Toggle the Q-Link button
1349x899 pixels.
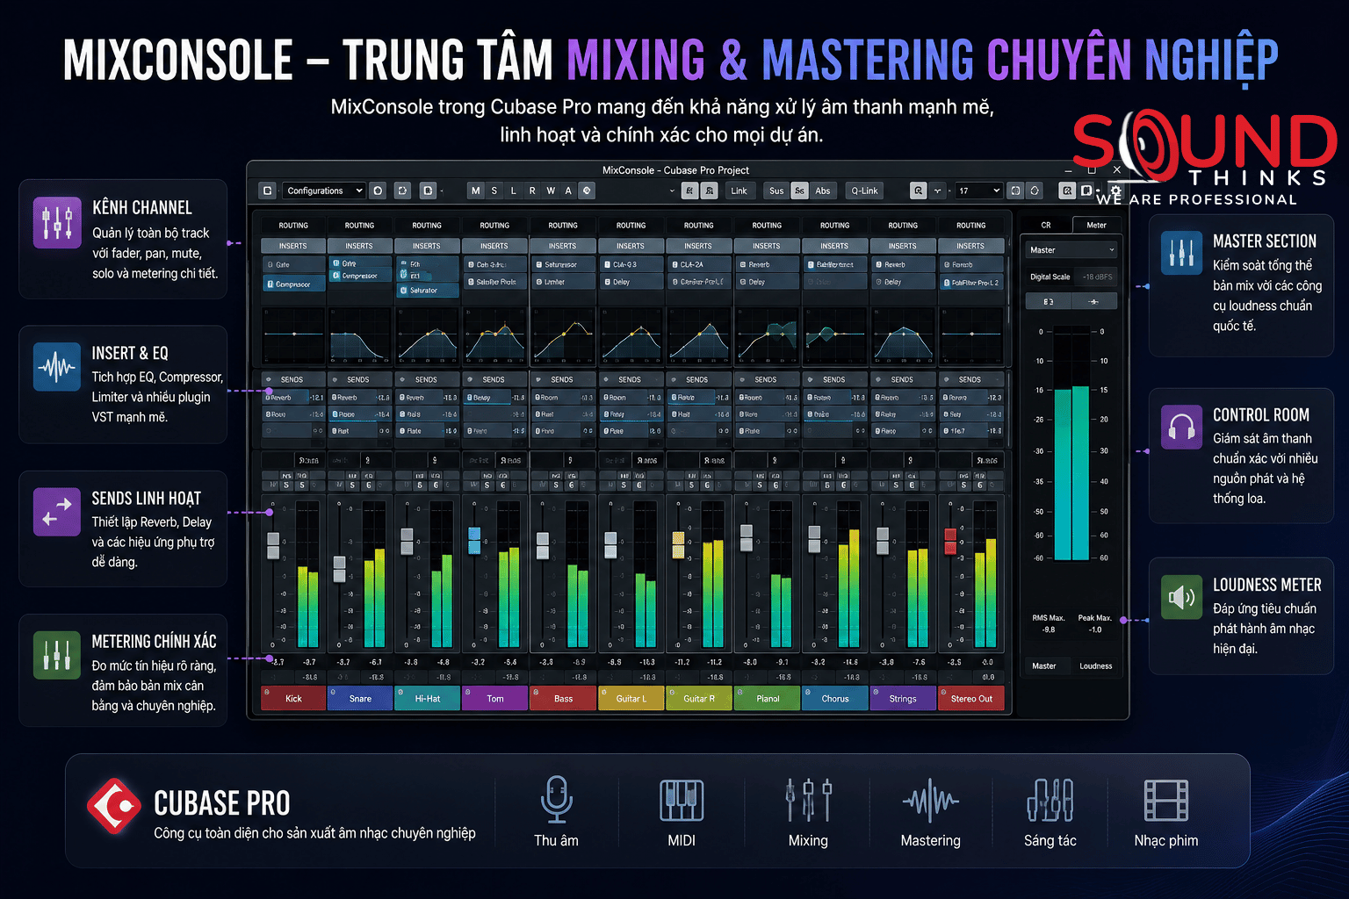864,191
